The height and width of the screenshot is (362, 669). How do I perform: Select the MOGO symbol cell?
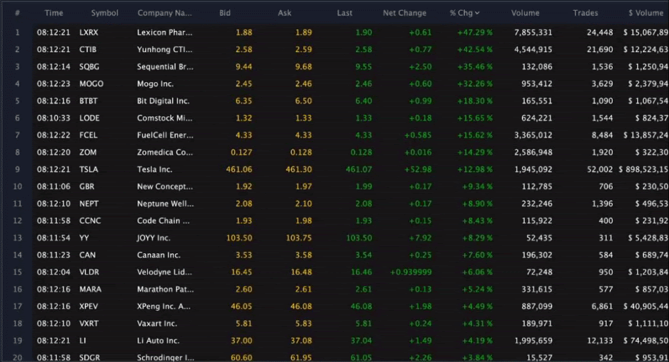(x=91, y=84)
